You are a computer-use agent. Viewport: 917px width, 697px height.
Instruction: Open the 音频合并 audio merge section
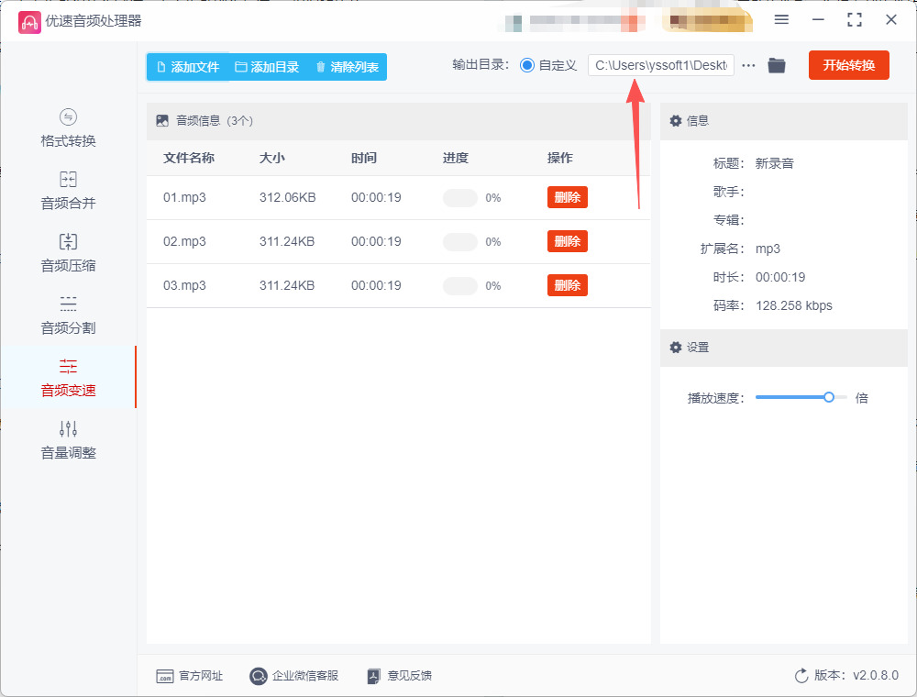[68, 191]
